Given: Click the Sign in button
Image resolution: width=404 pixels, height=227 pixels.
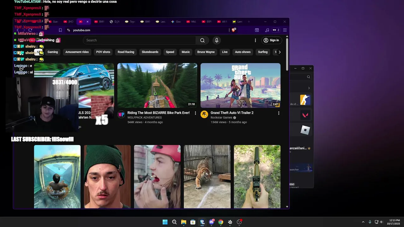Looking at the screenshot, I should click(x=271, y=40).
